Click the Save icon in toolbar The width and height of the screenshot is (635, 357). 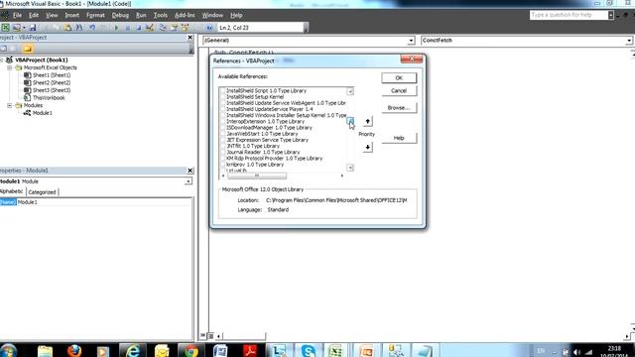[x=33, y=28]
